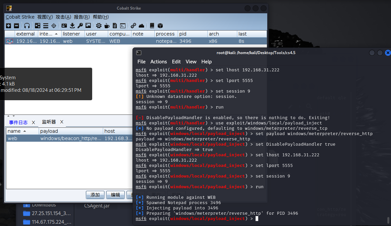The height and width of the screenshot is (226, 391).
Task: Click the disconnect from team server minus icon
Action: pyautogui.click(x=16, y=26)
